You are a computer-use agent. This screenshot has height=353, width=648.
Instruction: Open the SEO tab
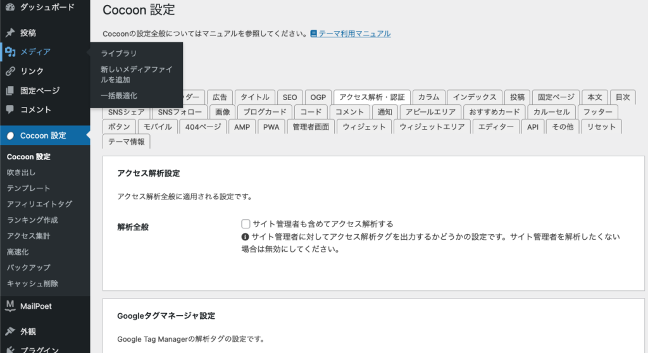(290, 97)
